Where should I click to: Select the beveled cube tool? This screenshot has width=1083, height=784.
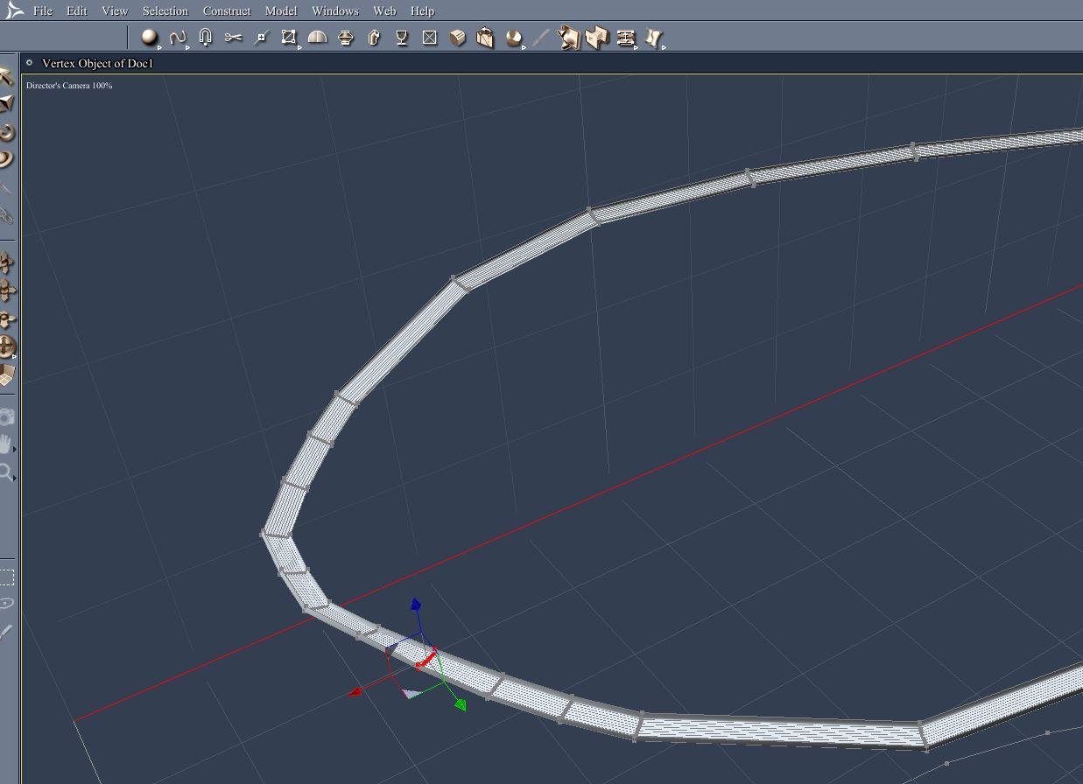(x=458, y=38)
